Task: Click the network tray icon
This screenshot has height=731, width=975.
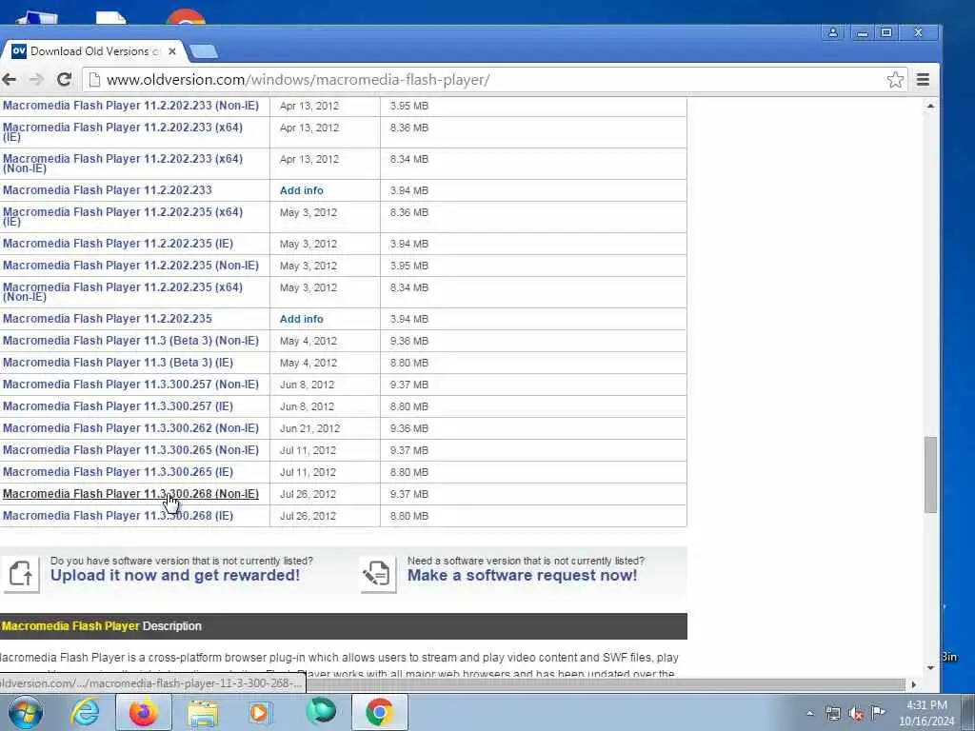Action: click(832, 713)
